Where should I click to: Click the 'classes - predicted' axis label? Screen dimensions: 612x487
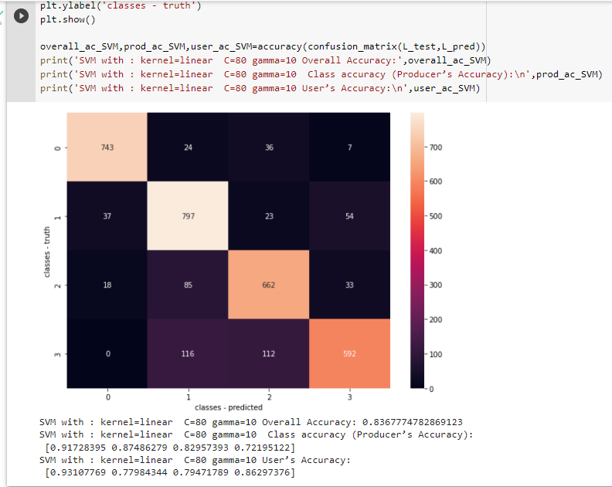click(x=228, y=407)
